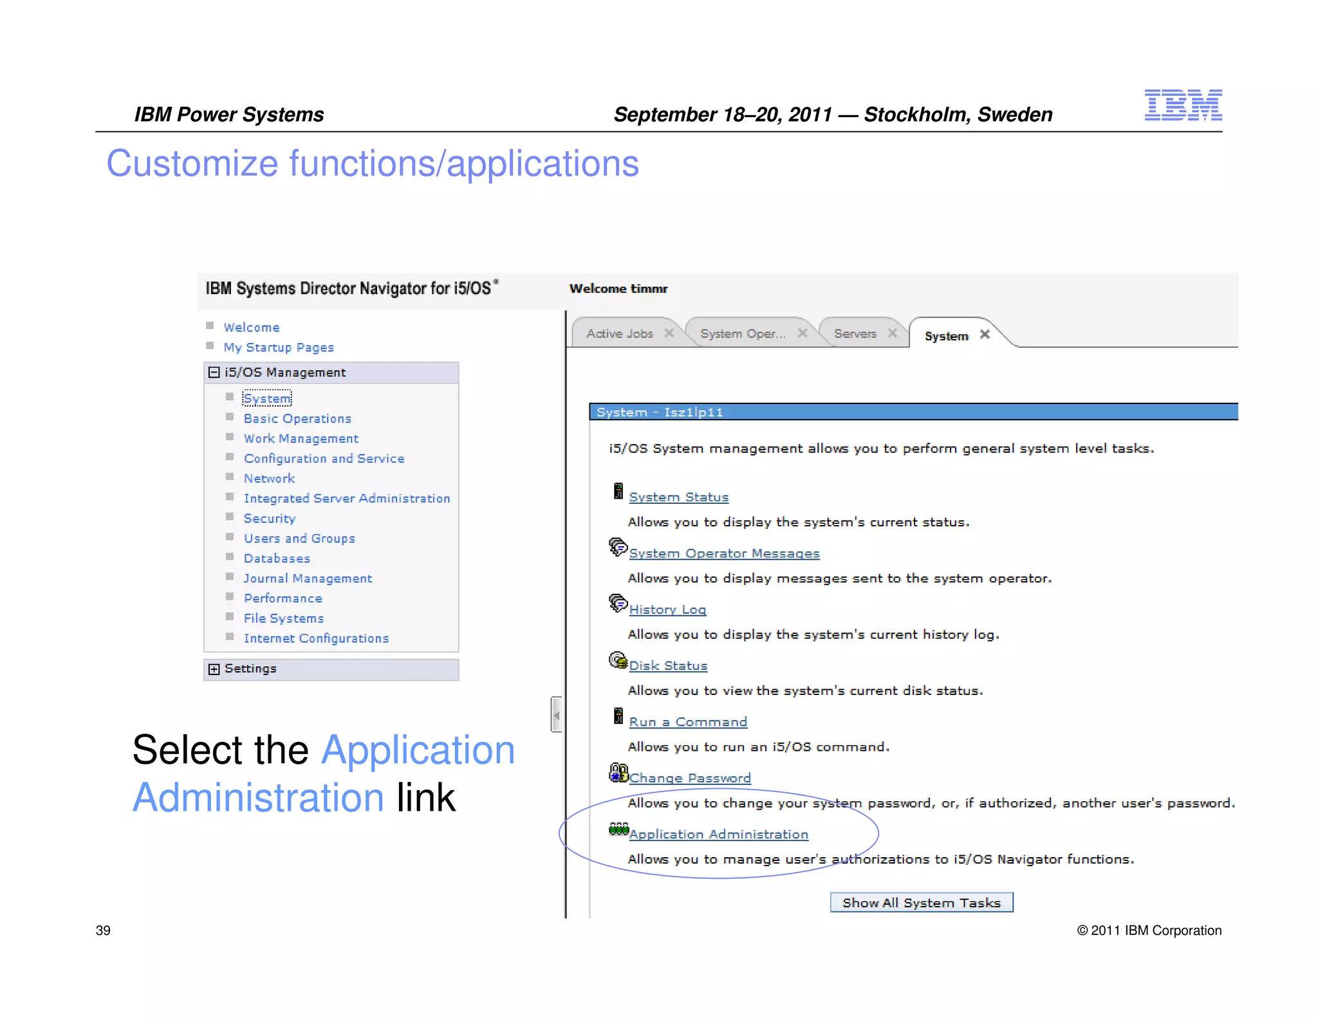Viewport: 1318px width, 1018px height.
Task: Open Basic Operations
Action: (297, 419)
